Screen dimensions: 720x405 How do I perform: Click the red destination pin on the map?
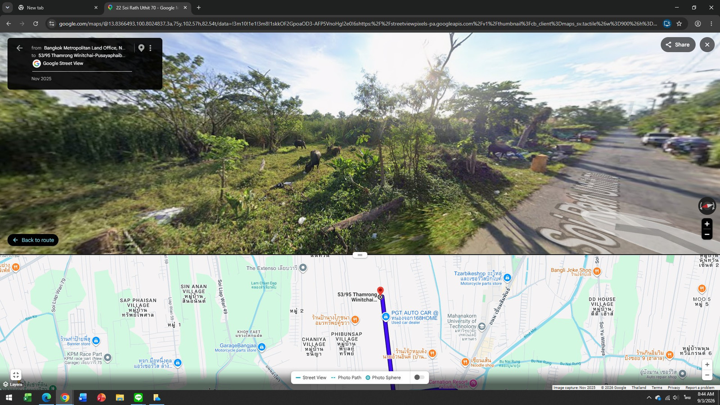click(380, 291)
